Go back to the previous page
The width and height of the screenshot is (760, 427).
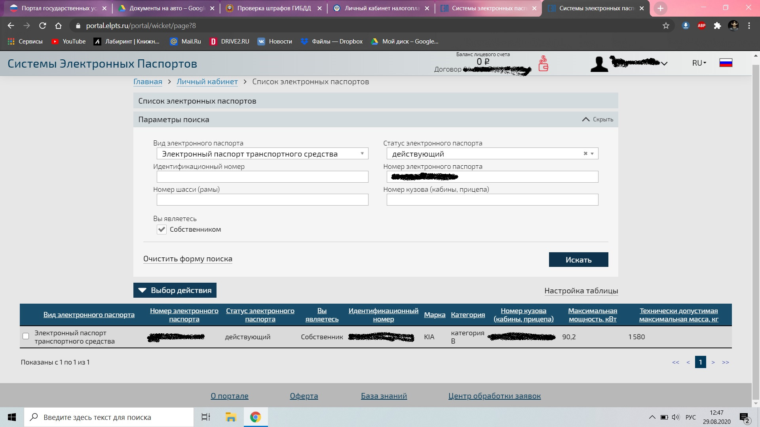pos(11,26)
